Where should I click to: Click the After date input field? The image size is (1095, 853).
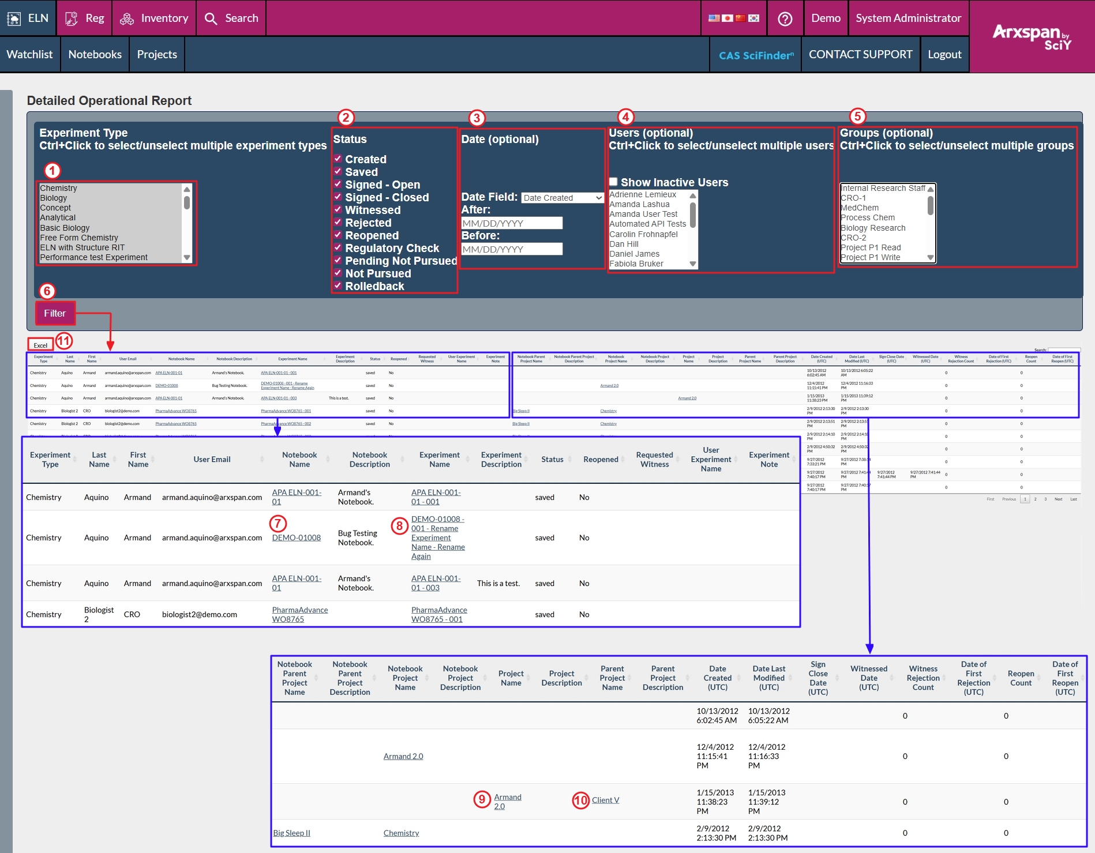click(512, 223)
